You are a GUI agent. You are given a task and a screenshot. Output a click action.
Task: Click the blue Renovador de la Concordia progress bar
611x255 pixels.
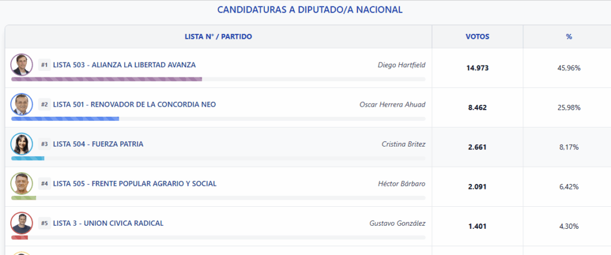point(66,119)
